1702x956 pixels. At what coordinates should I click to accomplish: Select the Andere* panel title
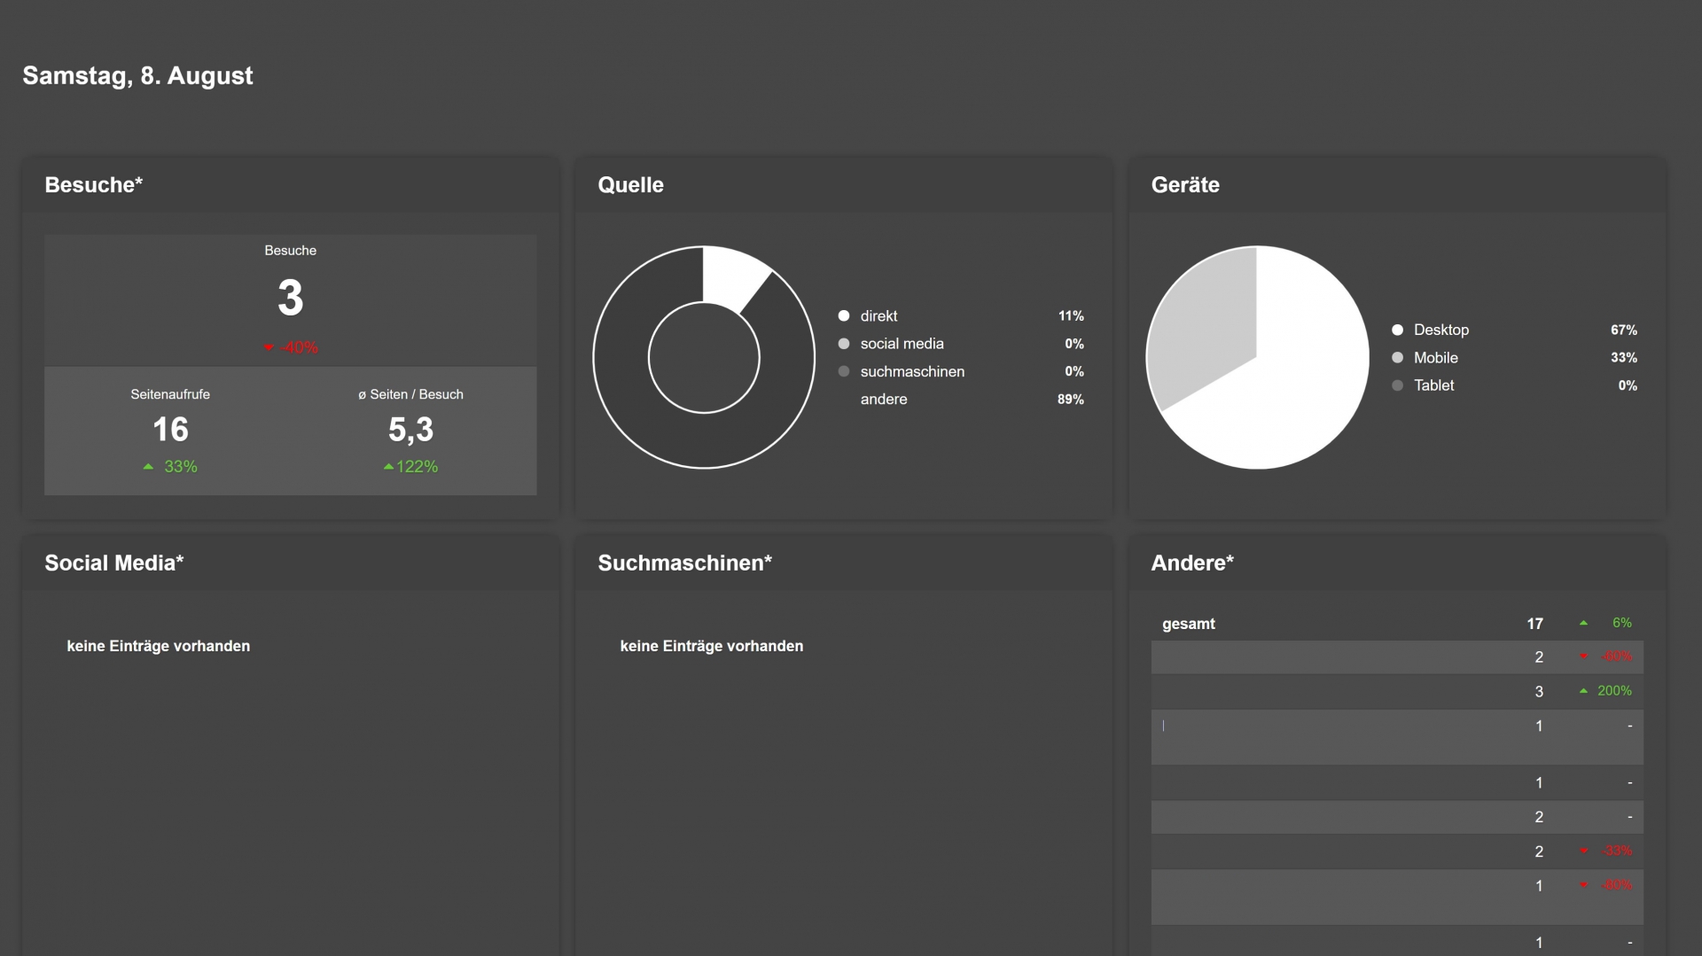click(x=1192, y=563)
